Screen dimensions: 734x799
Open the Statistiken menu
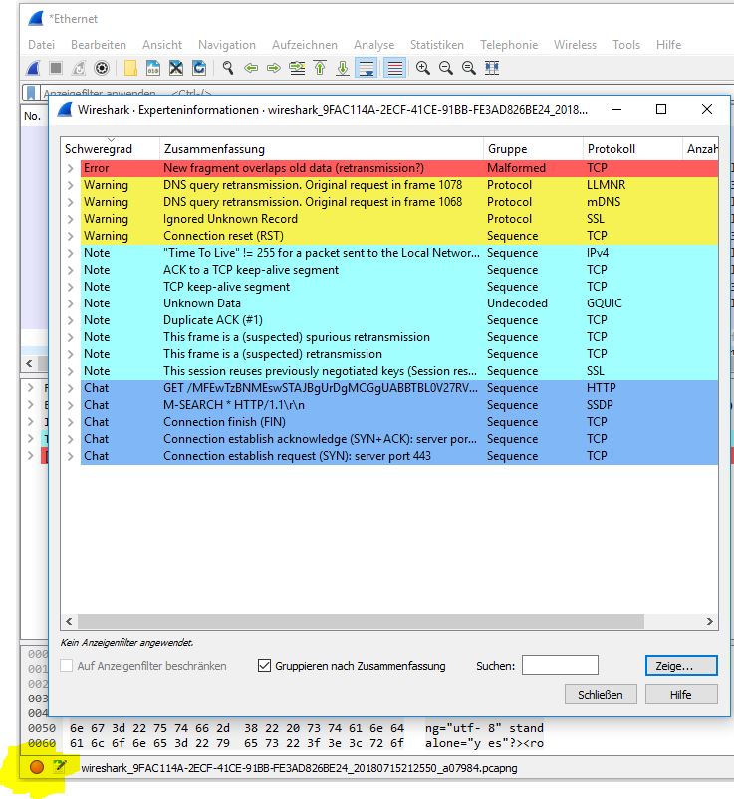click(436, 45)
